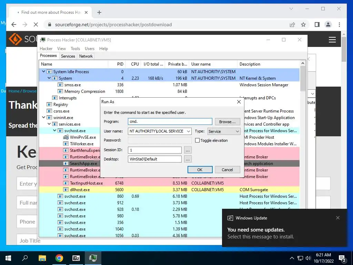Select the Processes tab
353x265 pixels.
(x=48, y=56)
